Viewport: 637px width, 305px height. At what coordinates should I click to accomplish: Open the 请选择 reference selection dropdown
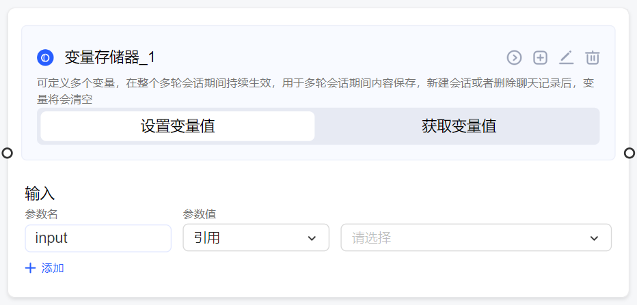[x=476, y=237]
